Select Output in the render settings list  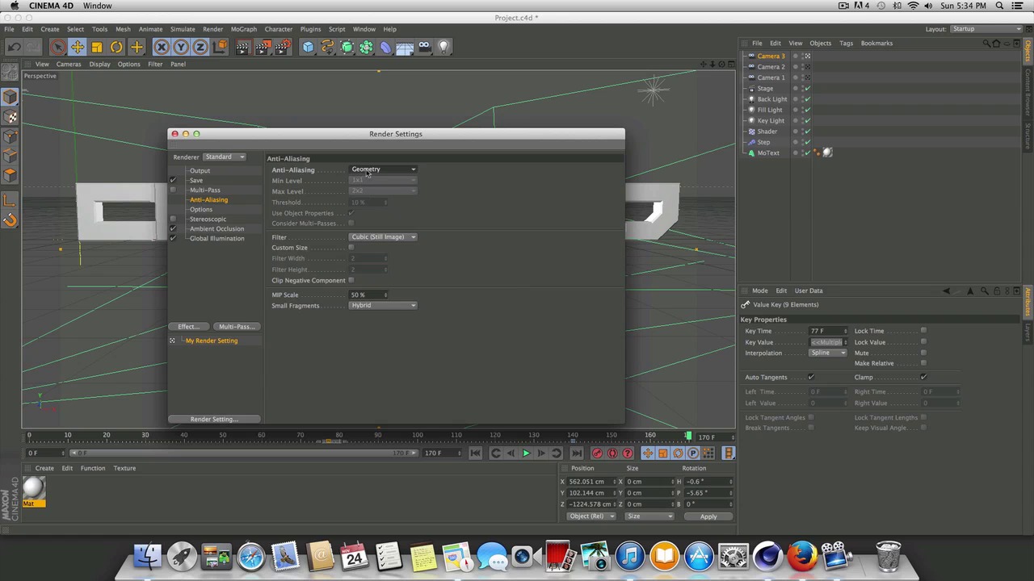(x=200, y=171)
